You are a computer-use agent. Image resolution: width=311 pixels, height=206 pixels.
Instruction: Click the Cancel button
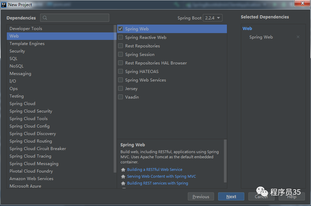click(261, 197)
